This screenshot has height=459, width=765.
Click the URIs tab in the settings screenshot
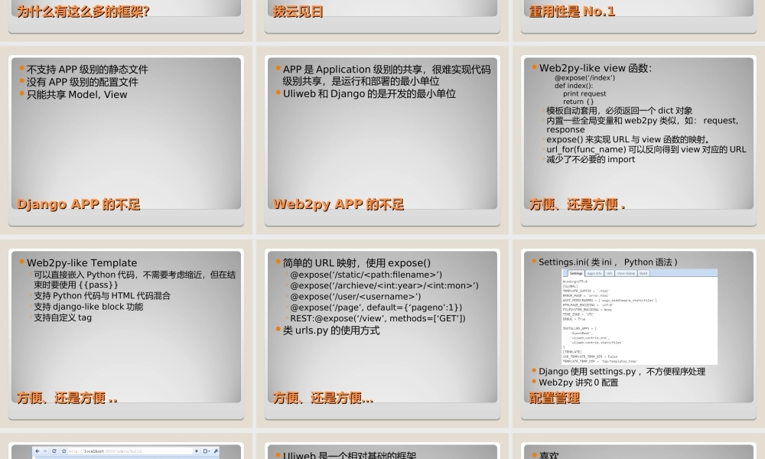click(x=609, y=273)
